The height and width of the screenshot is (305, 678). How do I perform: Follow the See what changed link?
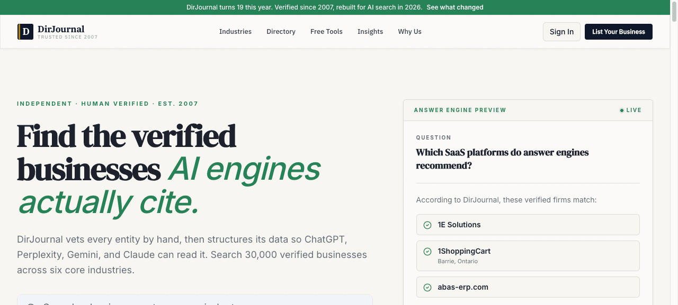pos(455,7)
